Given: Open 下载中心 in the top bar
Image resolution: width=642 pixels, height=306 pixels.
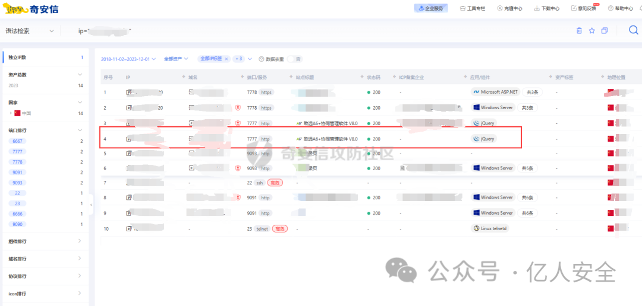Looking at the screenshot, I should tap(547, 8).
